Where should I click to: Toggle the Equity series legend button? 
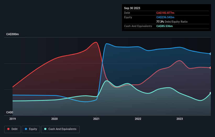pos(31,129)
